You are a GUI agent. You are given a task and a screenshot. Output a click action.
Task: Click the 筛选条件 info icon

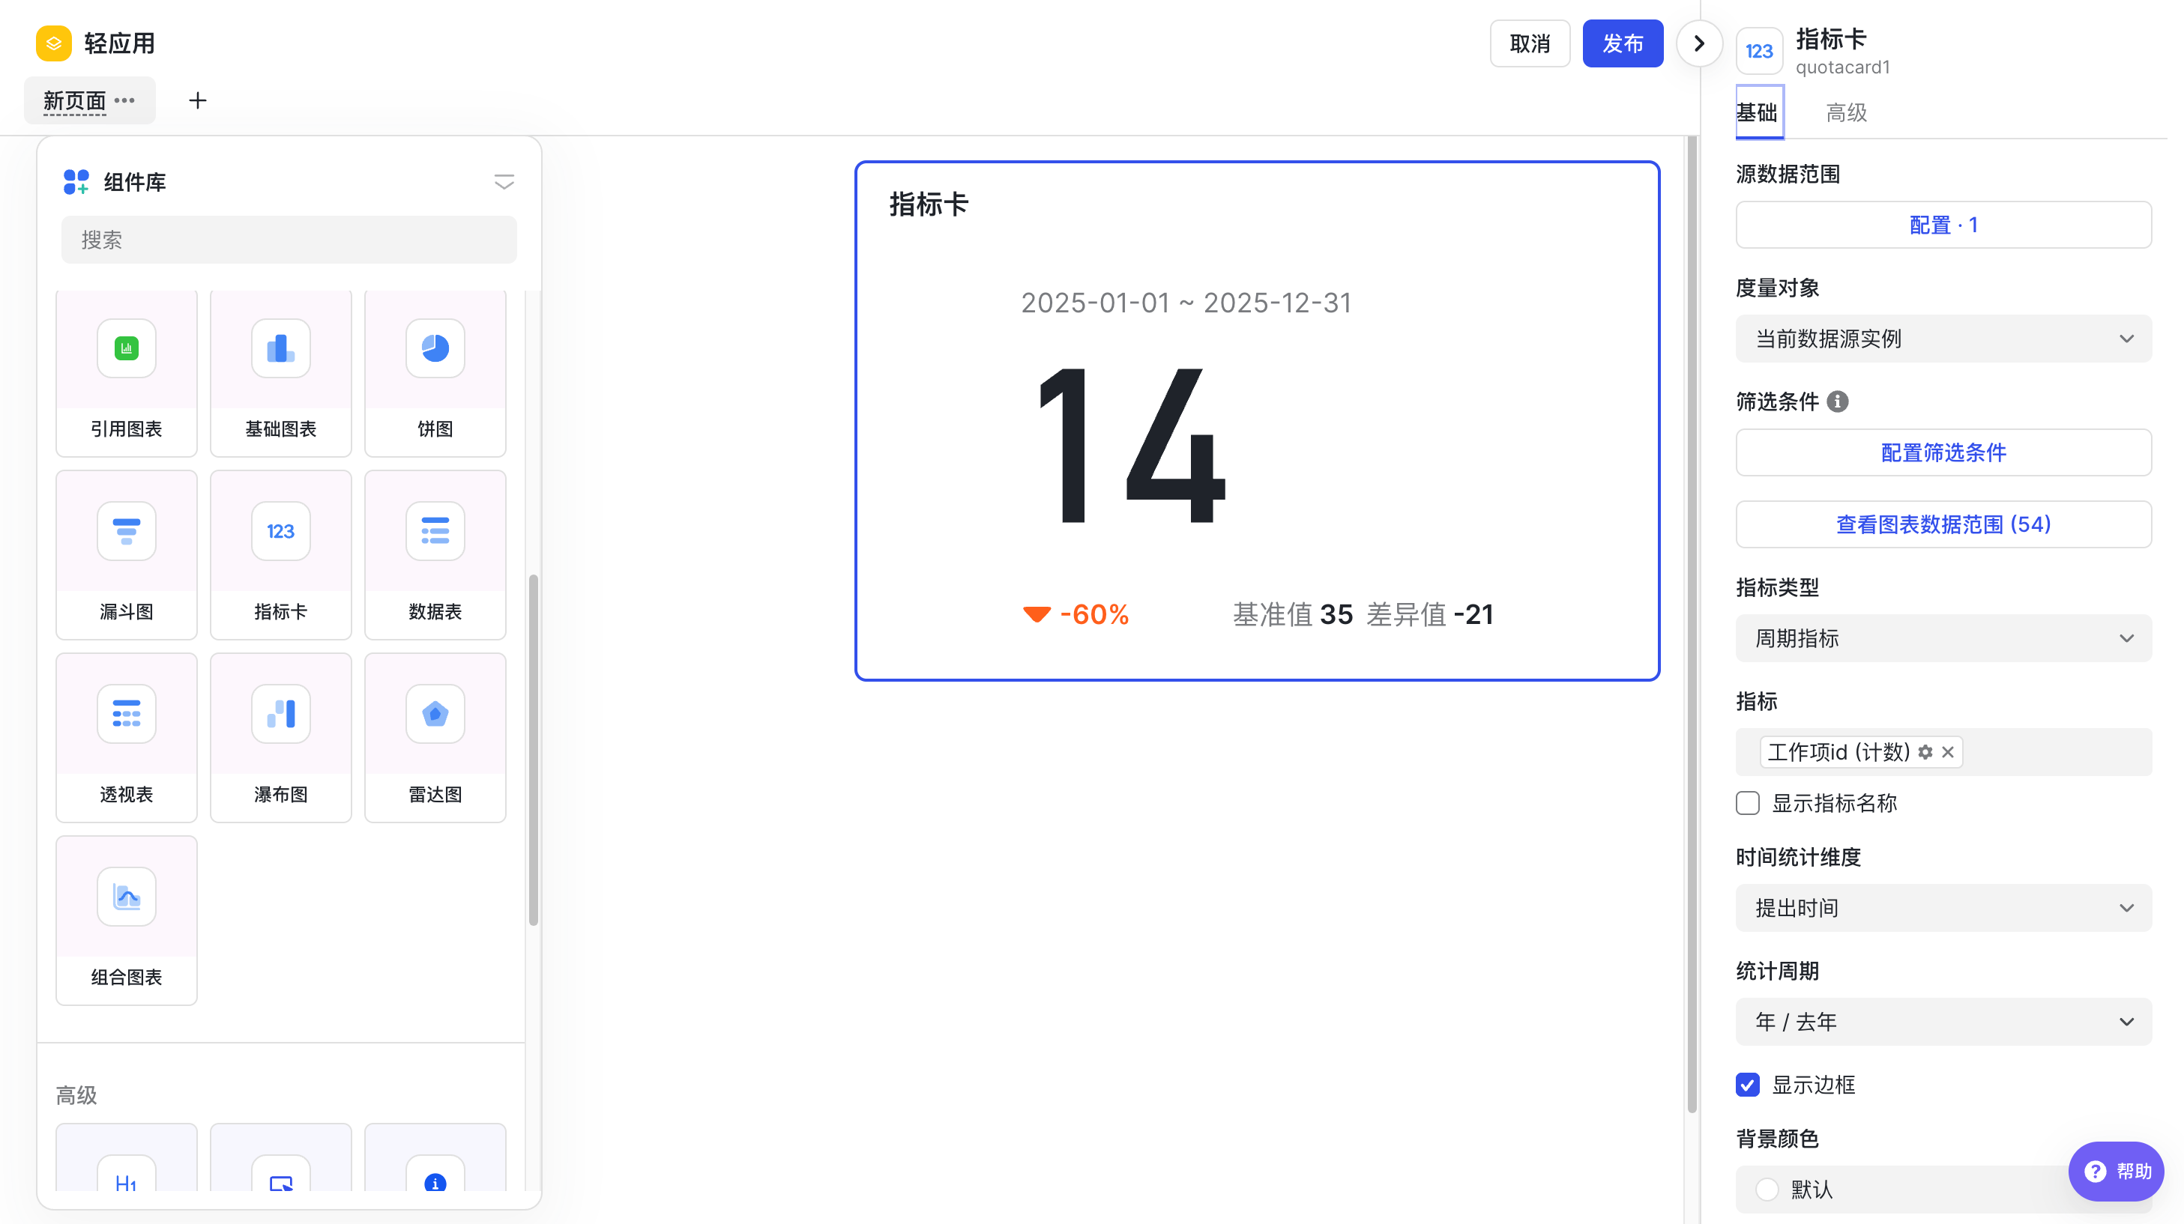tap(1837, 402)
